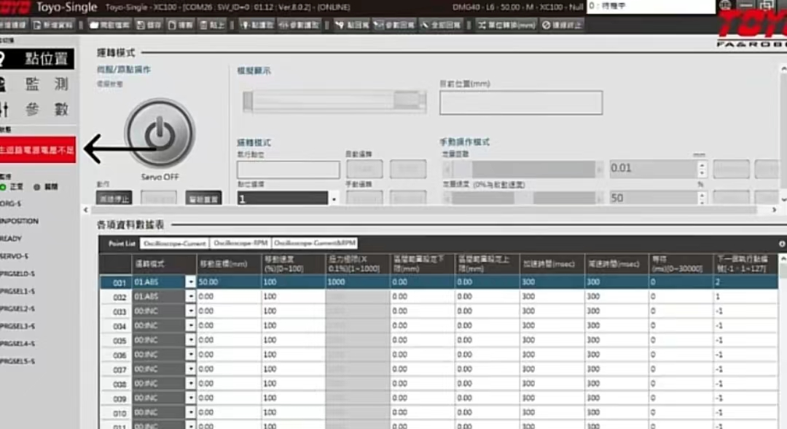Click the unit conversion (mm) toolbar button
This screenshot has width=787, height=429.
click(x=506, y=25)
